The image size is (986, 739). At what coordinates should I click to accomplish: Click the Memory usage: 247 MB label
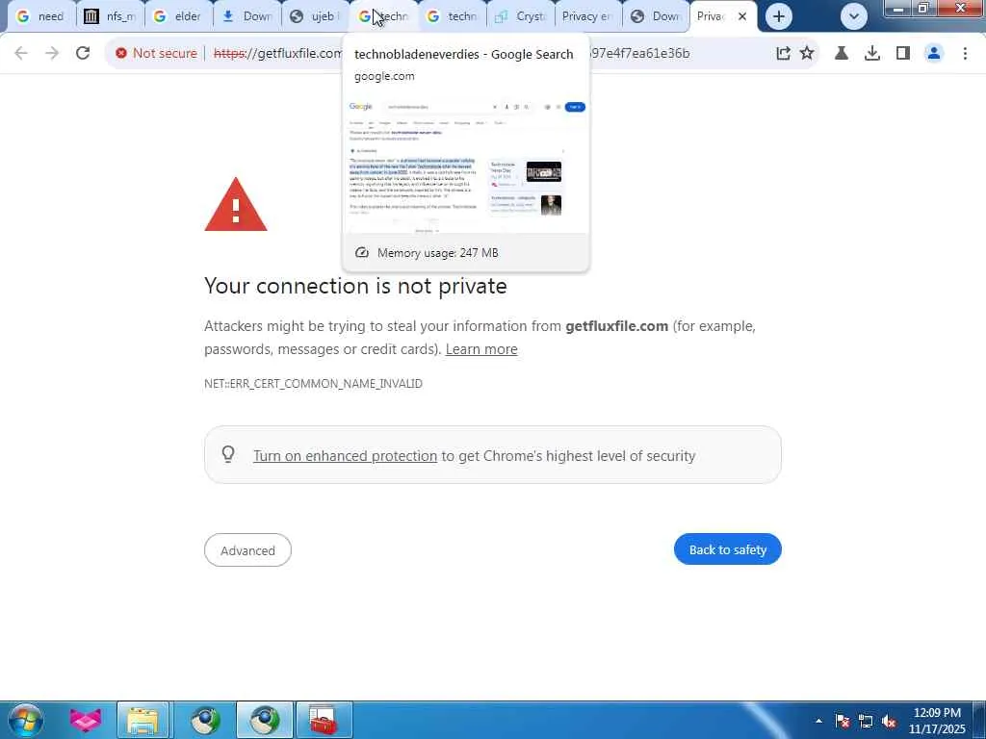click(x=438, y=253)
